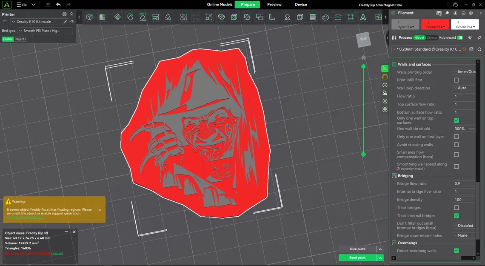Dismiss the floating regions warning
485x266 pixels.
click(100, 210)
